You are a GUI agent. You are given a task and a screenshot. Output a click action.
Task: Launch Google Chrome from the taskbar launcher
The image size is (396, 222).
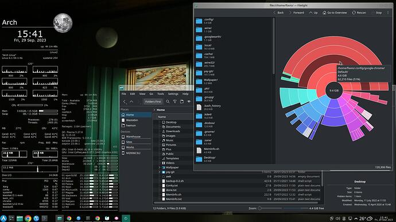point(28,218)
